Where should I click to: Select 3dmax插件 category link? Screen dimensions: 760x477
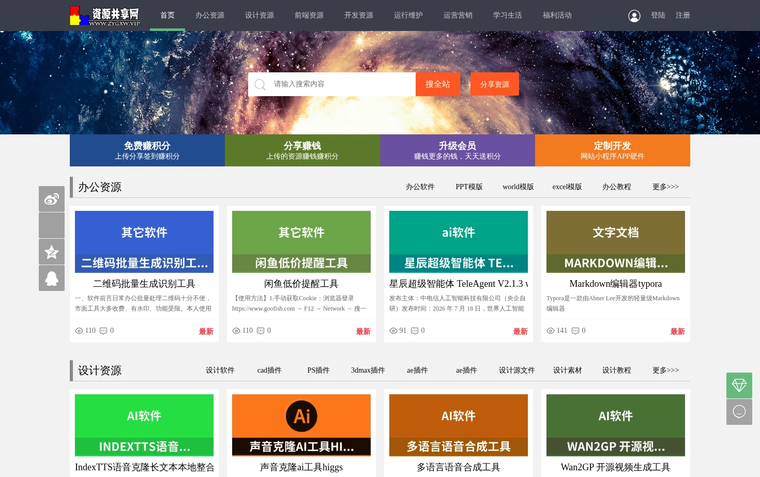click(x=368, y=371)
